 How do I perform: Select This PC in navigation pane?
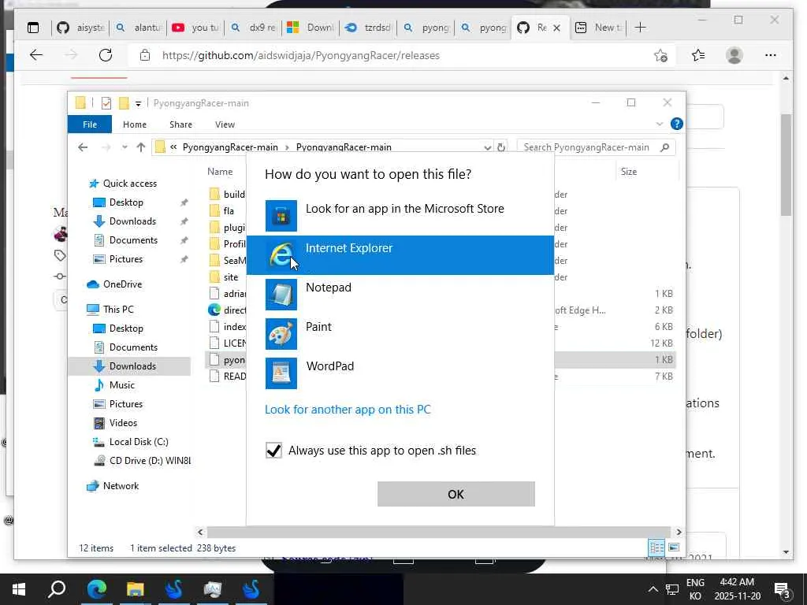pos(118,309)
